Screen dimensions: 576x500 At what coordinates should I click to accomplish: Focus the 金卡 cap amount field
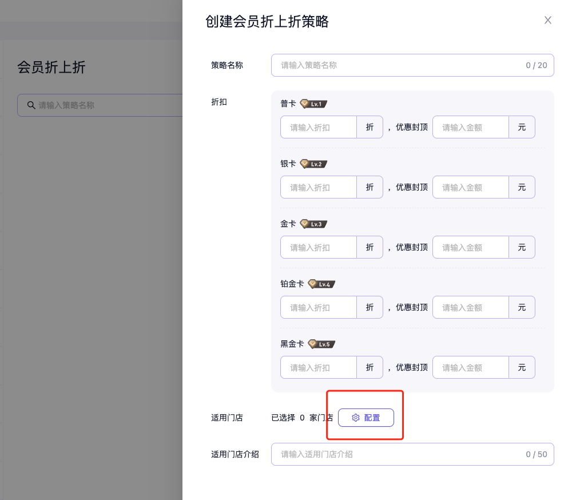[x=470, y=247]
